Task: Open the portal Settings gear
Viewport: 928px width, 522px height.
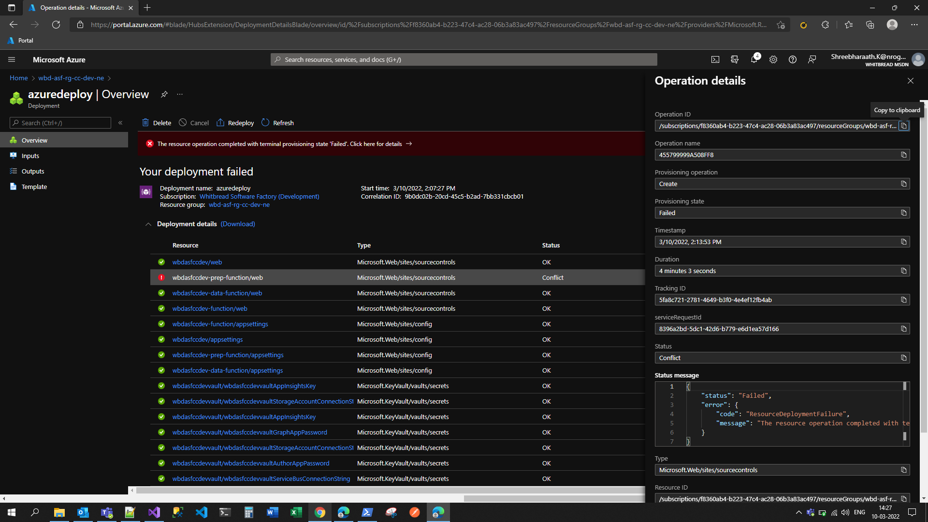Action: pos(773,59)
